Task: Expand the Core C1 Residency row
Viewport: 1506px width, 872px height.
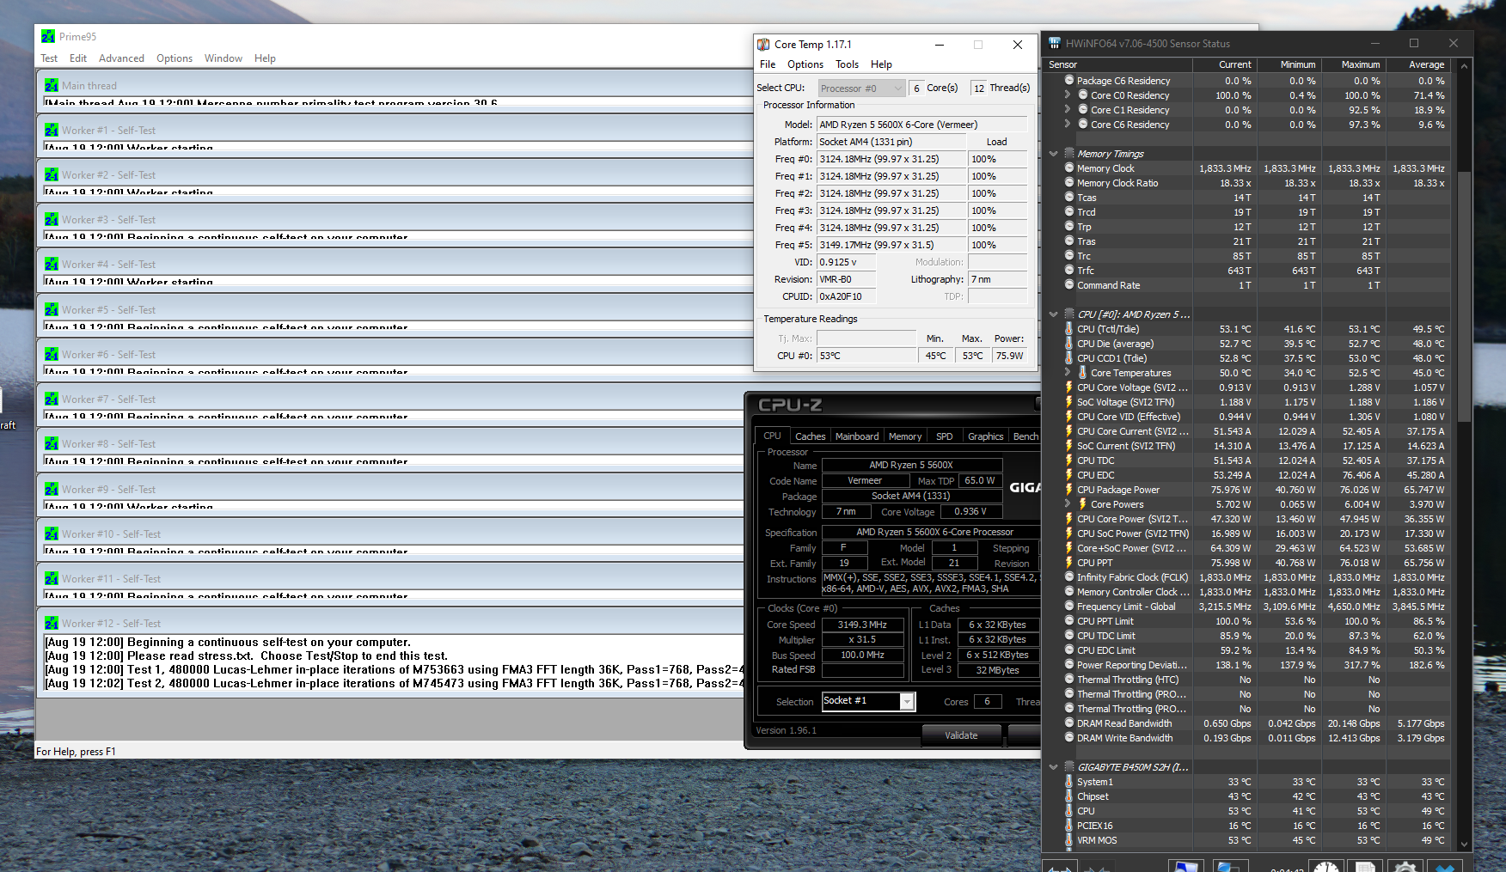Action: coord(1068,110)
